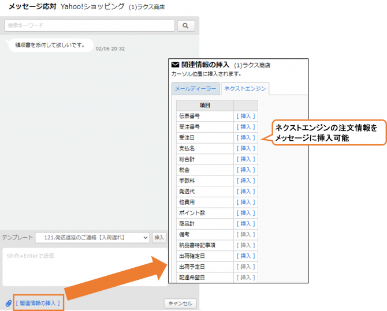Click the search magnifier button
This screenshot has width=387, height=311.
[186, 25]
